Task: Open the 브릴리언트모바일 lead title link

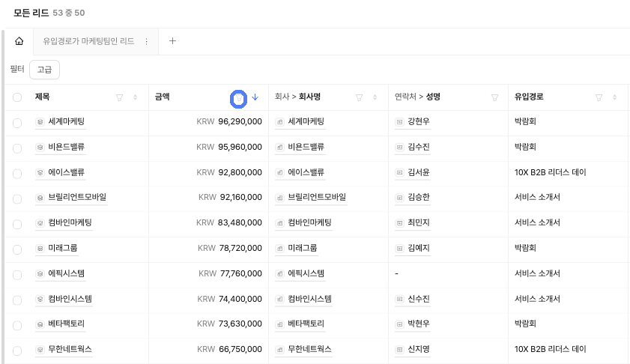Action: point(77,197)
